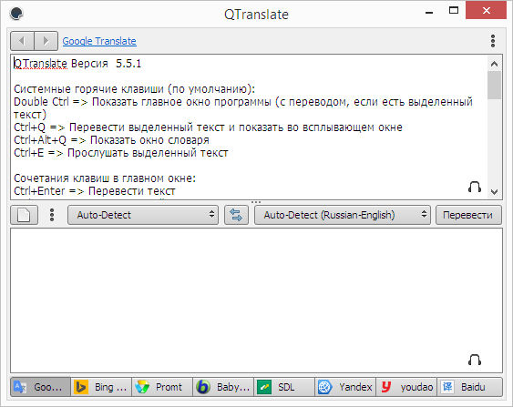Click the Перевести translate button
The width and height of the screenshot is (513, 407).
point(468,215)
